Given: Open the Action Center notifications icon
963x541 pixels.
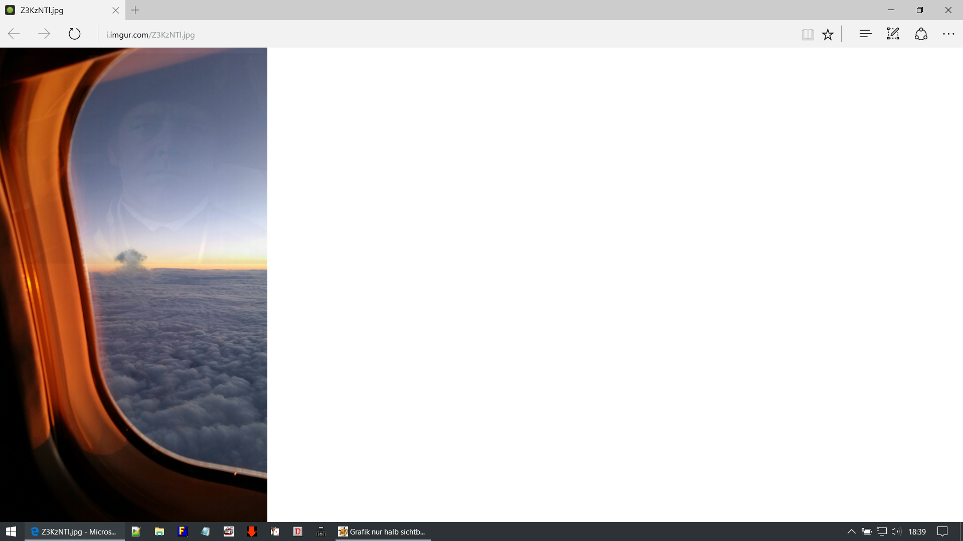Looking at the screenshot, I should tap(942, 531).
